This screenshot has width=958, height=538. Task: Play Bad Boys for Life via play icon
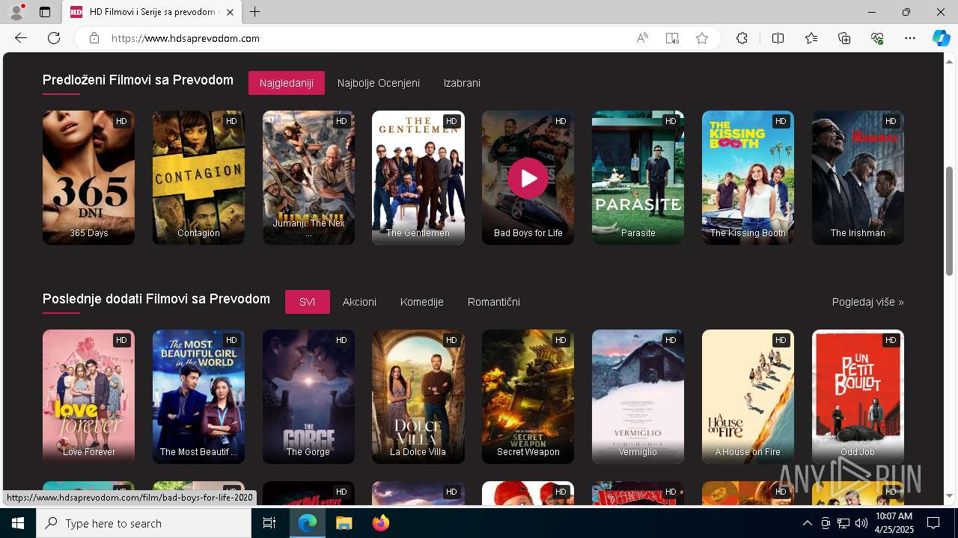[x=528, y=178]
